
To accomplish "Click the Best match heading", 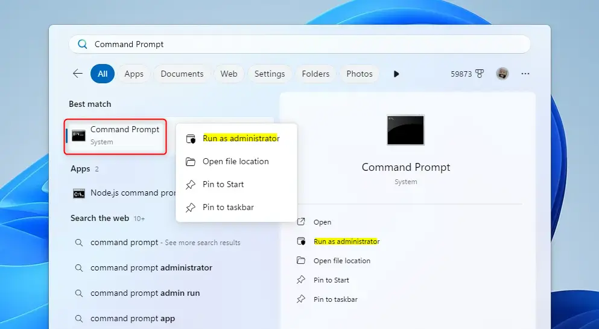I will pyautogui.click(x=90, y=104).
